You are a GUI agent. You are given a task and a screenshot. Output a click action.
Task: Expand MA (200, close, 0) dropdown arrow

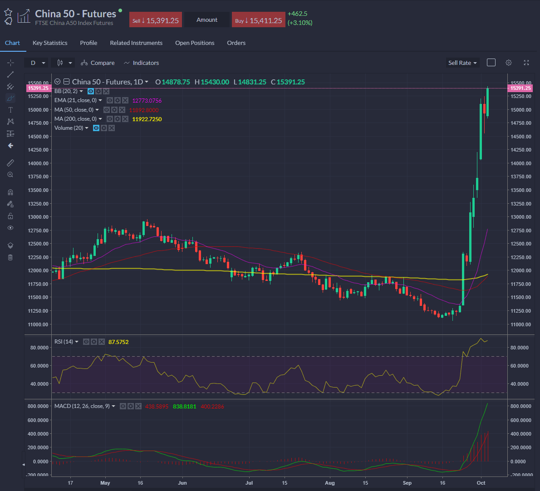pos(100,119)
